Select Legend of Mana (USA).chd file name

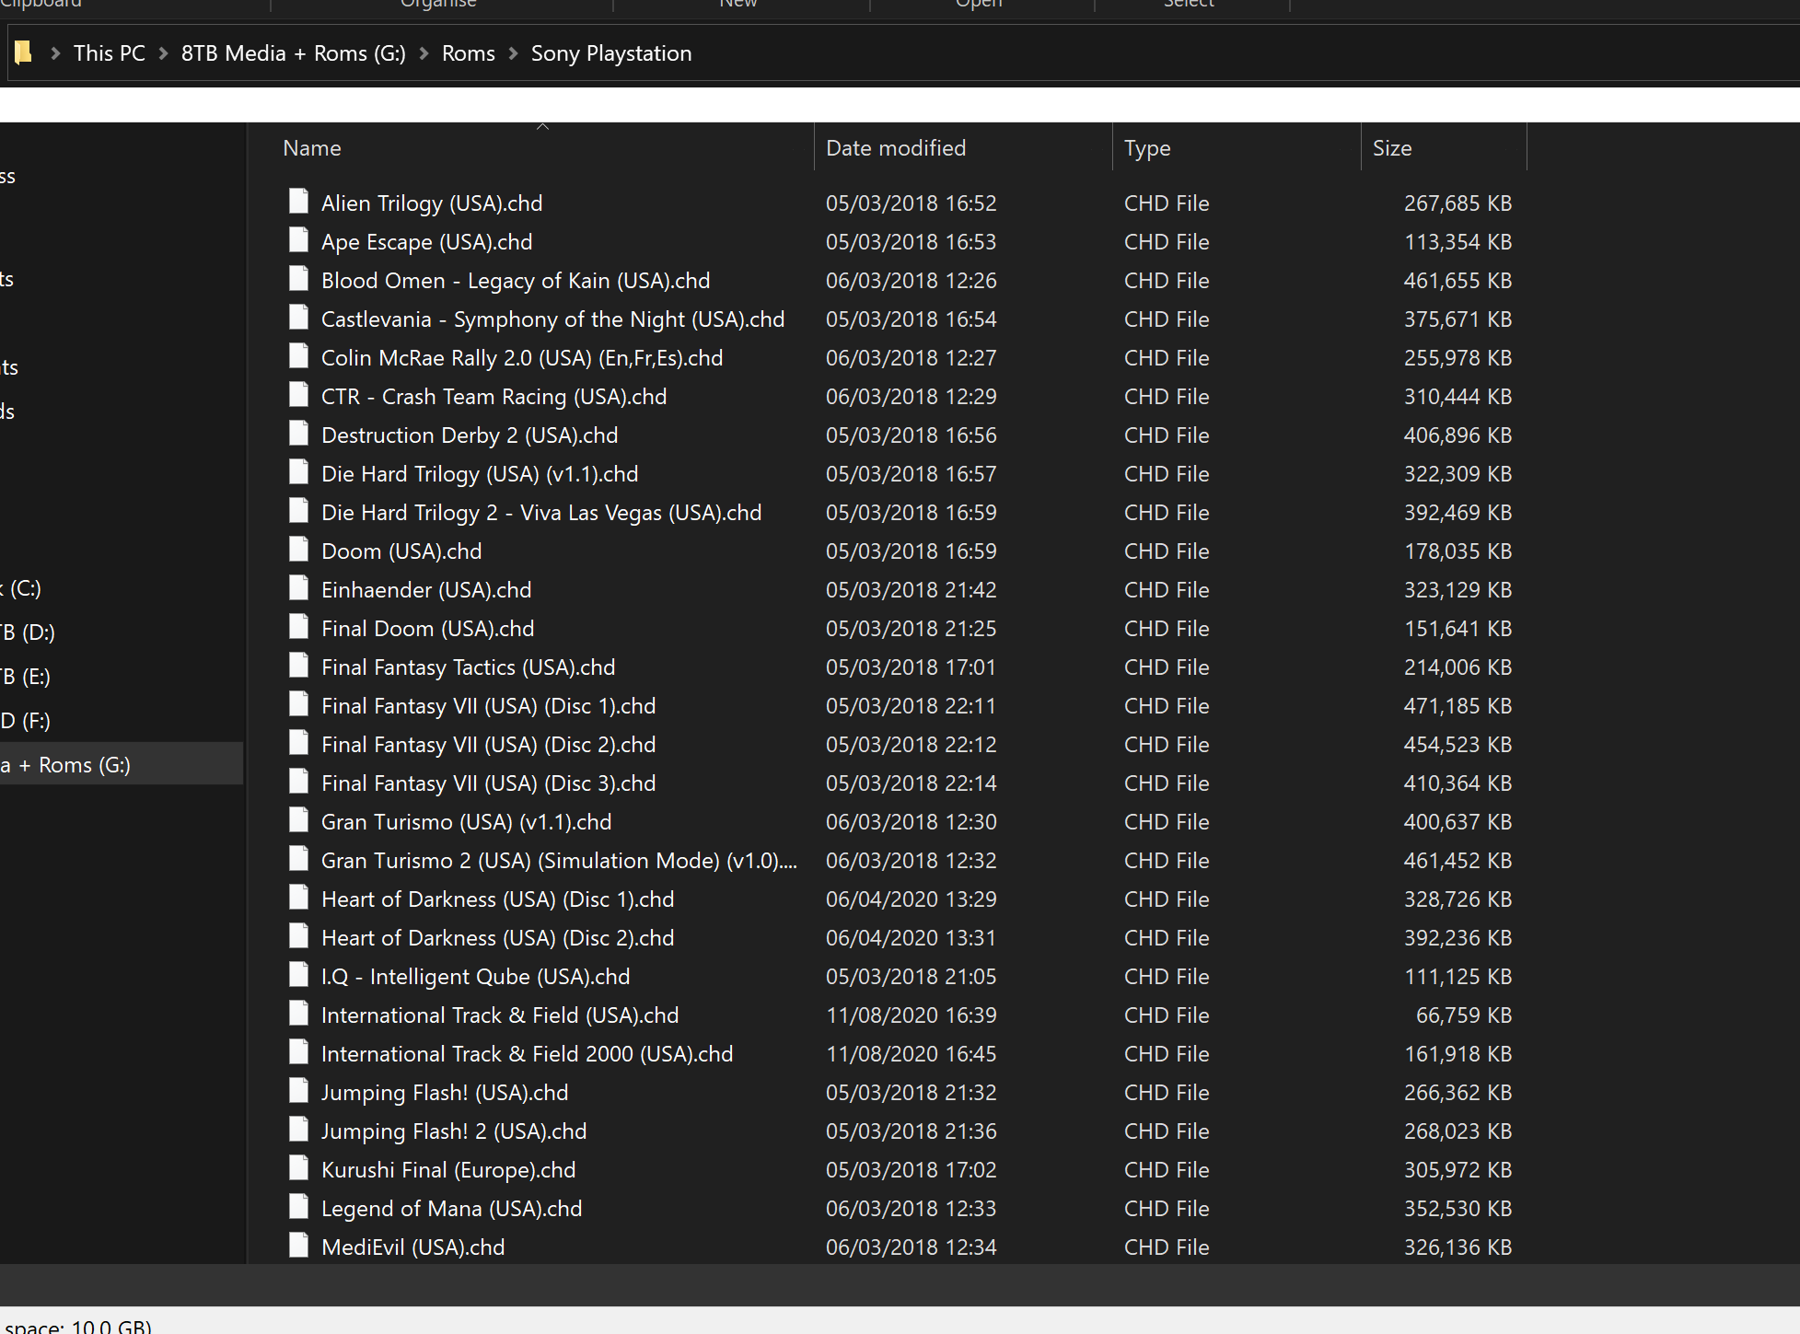tap(452, 1208)
